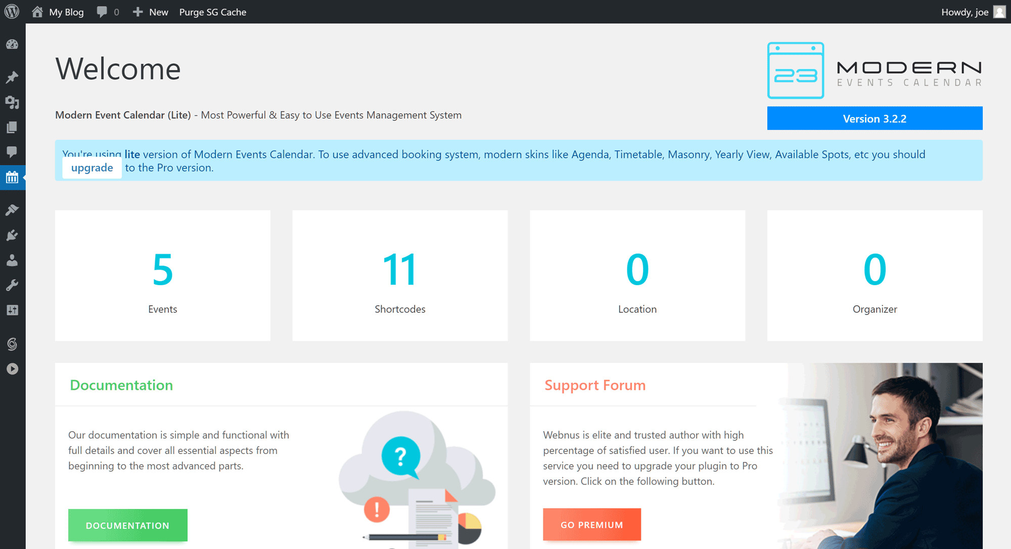Open the Dashboard sidebar icon

pyautogui.click(x=12, y=44)
